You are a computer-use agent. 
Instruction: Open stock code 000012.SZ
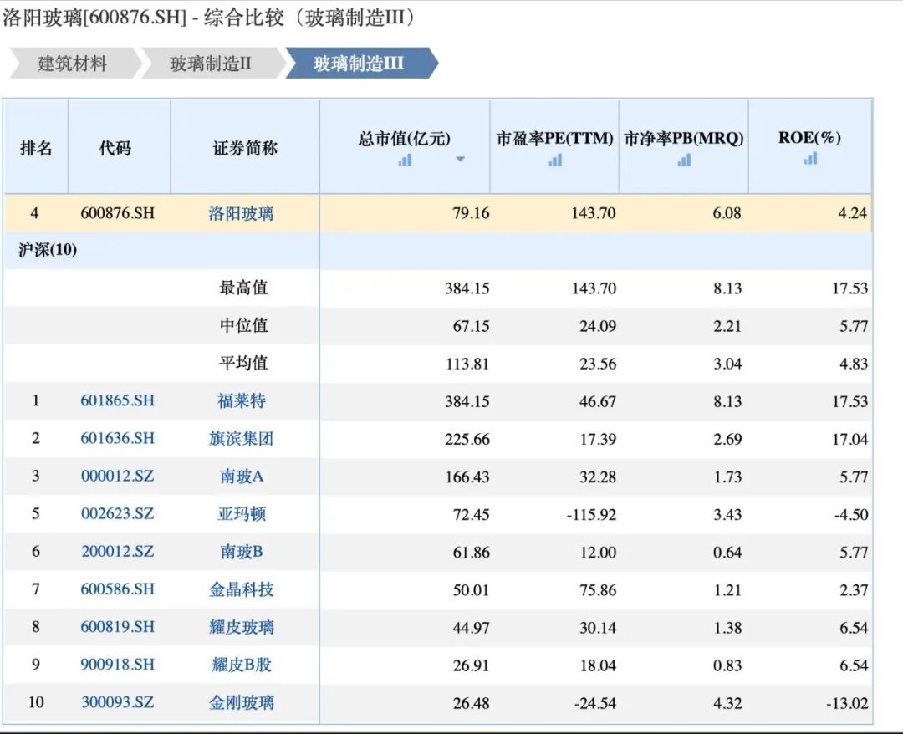pyautogui.click(x=118, y=476)
